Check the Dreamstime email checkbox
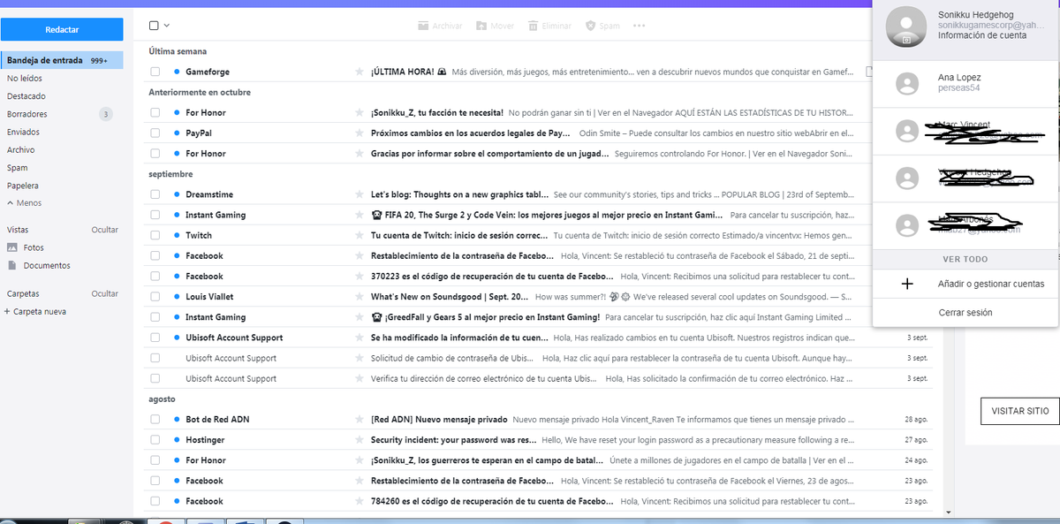This screenshot has height=524, width=1060. (155, 194)
